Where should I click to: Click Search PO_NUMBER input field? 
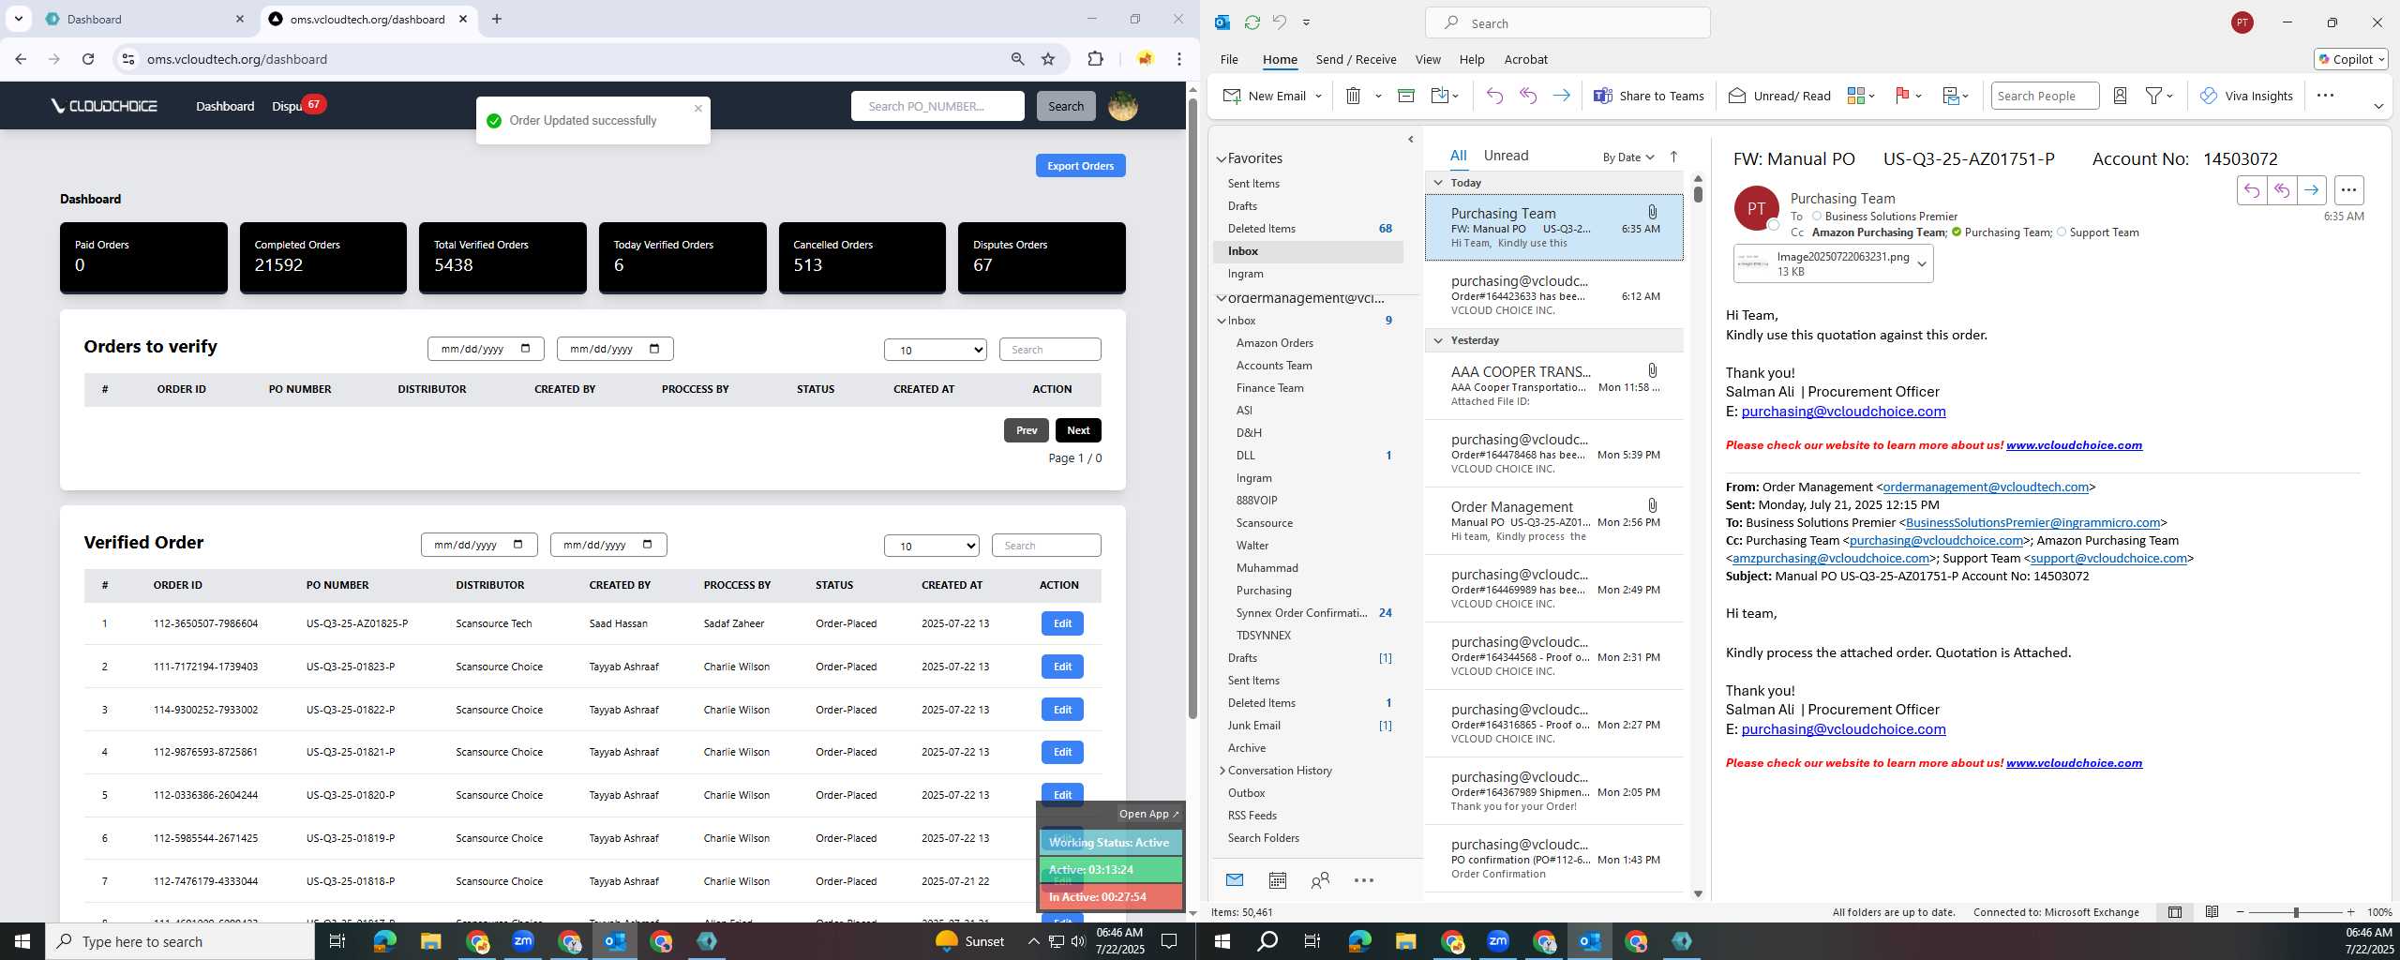coord(937,106)
